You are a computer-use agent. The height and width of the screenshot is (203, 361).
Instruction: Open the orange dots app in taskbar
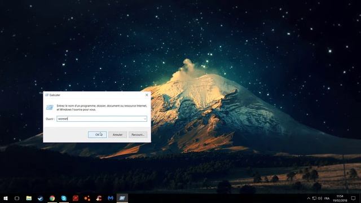point(87,198)
